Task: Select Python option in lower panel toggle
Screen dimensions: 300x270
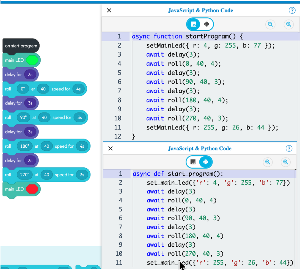Action: (206, 162)
